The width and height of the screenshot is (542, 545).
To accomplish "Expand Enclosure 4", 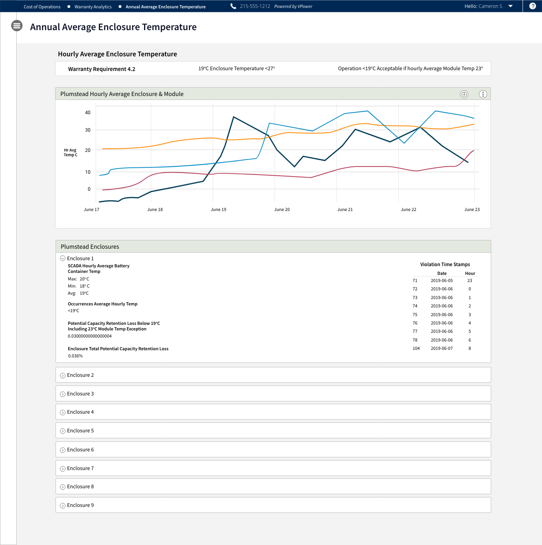I will click(x=63, y=412).
